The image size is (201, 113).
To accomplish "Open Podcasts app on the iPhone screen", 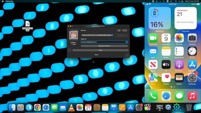I will tap(179, 64).
